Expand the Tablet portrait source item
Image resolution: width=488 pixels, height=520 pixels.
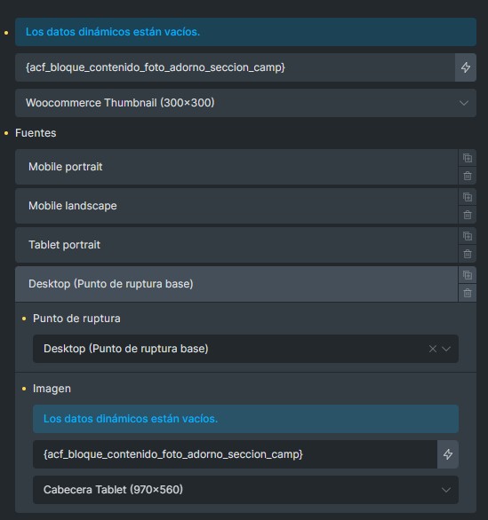tap(236, 245)
